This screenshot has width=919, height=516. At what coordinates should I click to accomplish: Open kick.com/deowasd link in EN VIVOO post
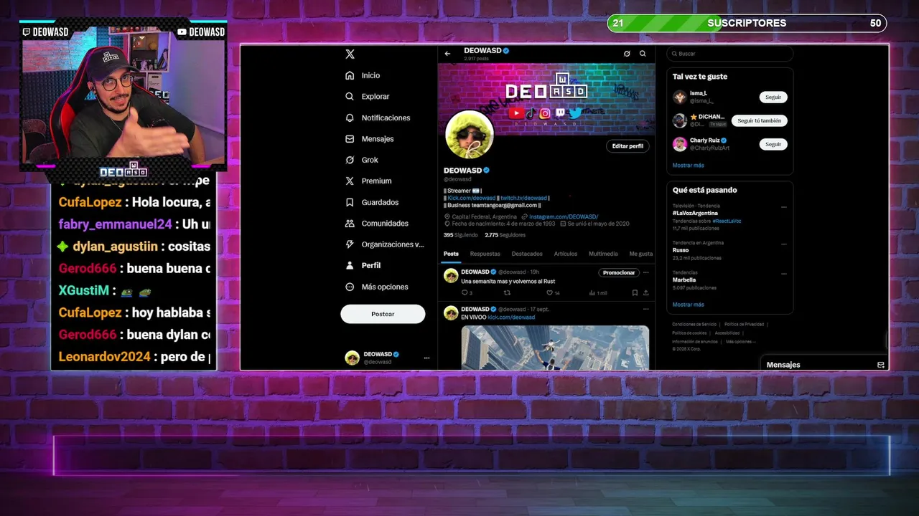(511, 317)
